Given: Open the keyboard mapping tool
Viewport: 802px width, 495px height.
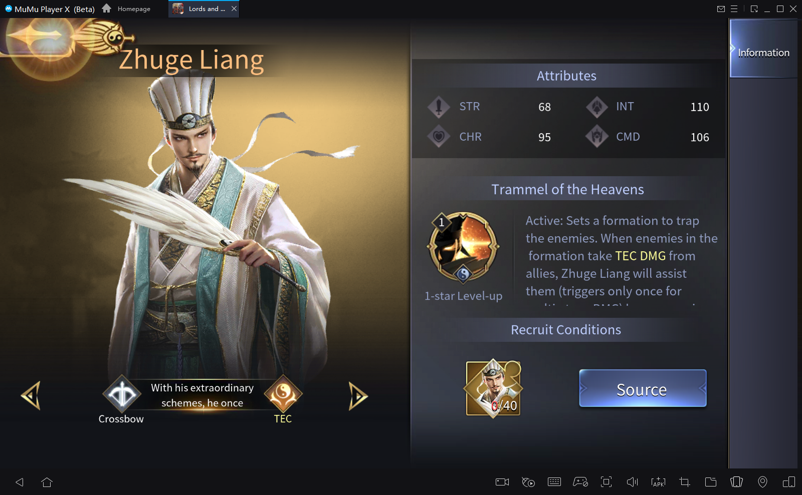Looking at the screenshot, I should [554, 482].
